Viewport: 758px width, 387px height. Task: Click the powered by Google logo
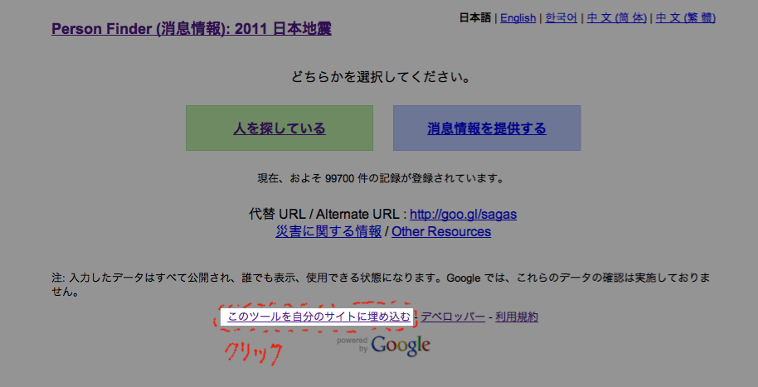coord(383,346)
